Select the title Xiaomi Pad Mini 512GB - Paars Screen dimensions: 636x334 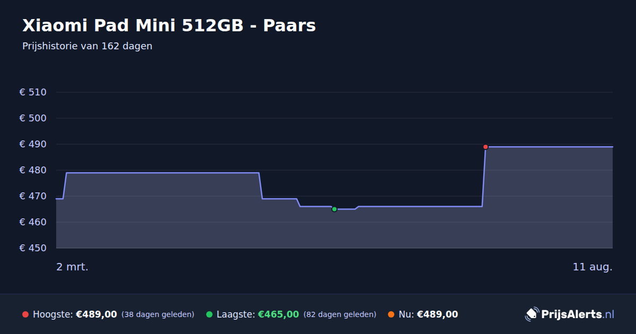pos(169,25)
